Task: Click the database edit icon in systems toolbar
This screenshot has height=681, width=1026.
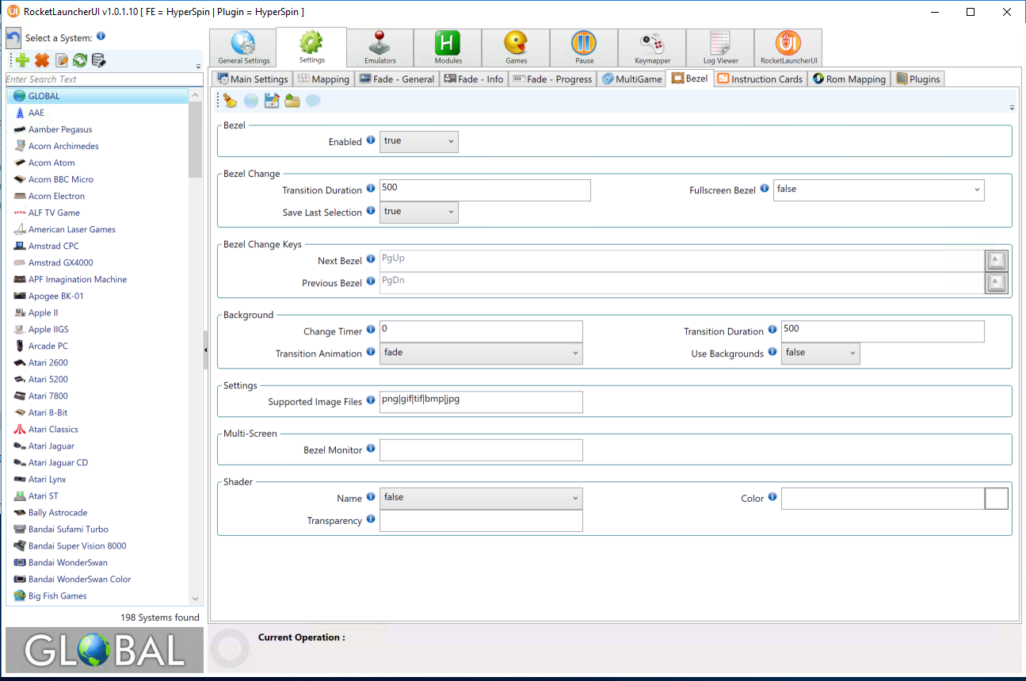Action: click(98, 60)
